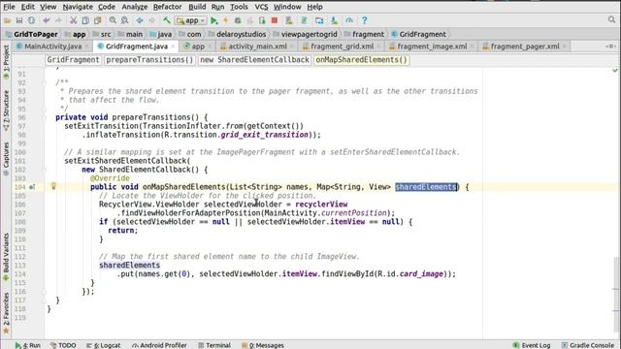Toggle the Favorites tool window
The width and height of the screenshot is (621, 349).
point(6,312)
